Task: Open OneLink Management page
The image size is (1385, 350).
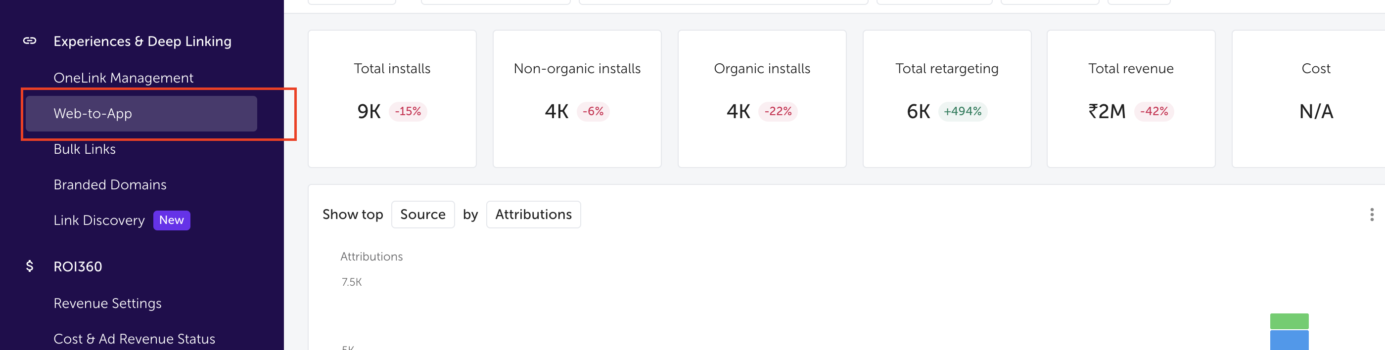Action: click(x=123, y=78)
